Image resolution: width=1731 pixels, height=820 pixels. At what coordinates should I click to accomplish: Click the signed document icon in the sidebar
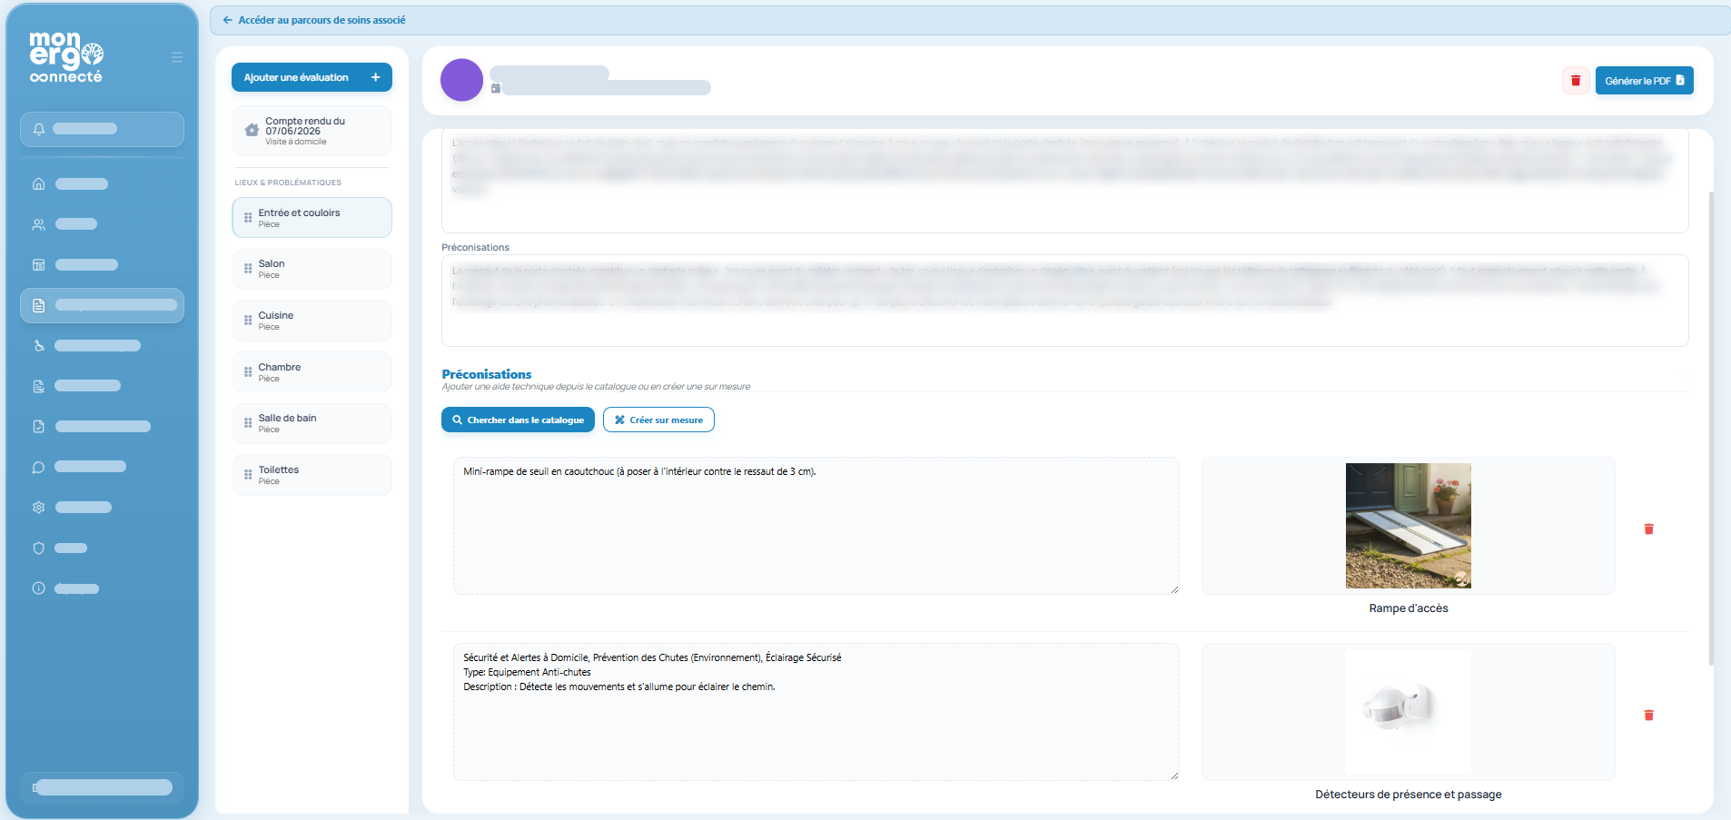coord(39,386)
